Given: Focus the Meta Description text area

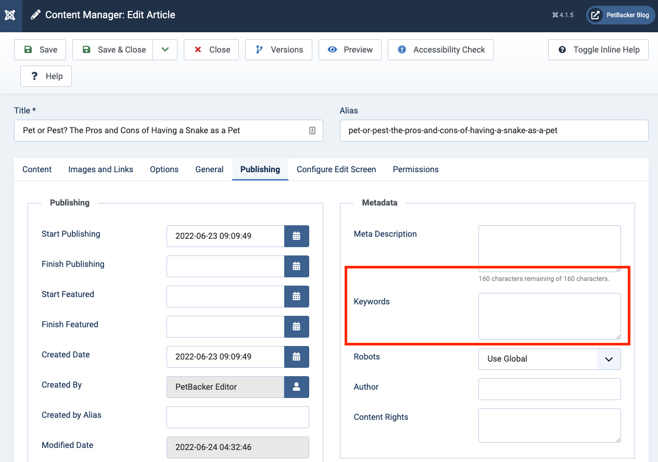Looking at the screenshot, I should coord(549,248).
